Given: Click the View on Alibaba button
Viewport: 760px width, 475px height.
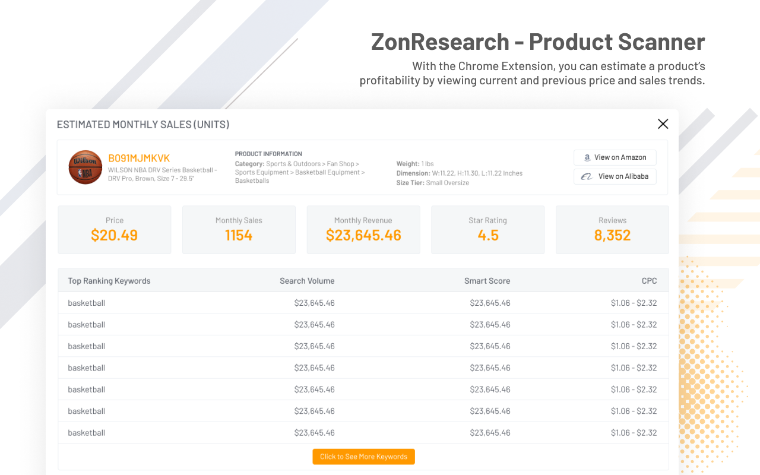Looking at the screenshot, I should [x=615, y=176].
